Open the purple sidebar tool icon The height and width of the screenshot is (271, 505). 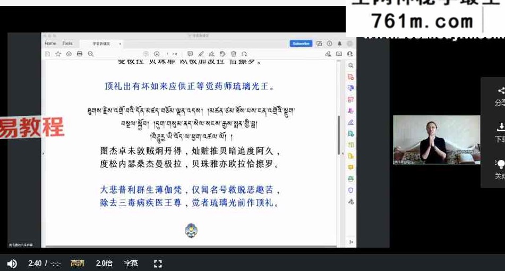click(x=350, y=111)
